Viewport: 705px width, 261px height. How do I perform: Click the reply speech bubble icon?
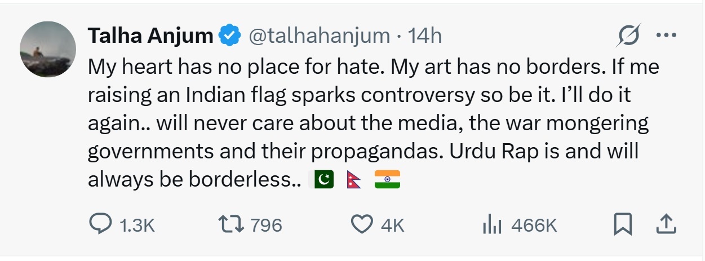[101, 225]
